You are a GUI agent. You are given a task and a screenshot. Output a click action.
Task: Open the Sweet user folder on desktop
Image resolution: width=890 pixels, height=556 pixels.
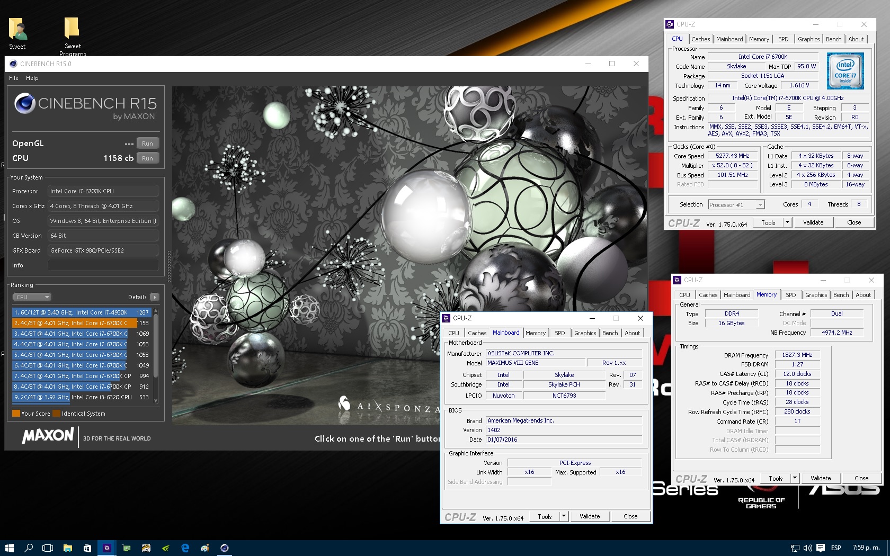[x=18, y=33]
